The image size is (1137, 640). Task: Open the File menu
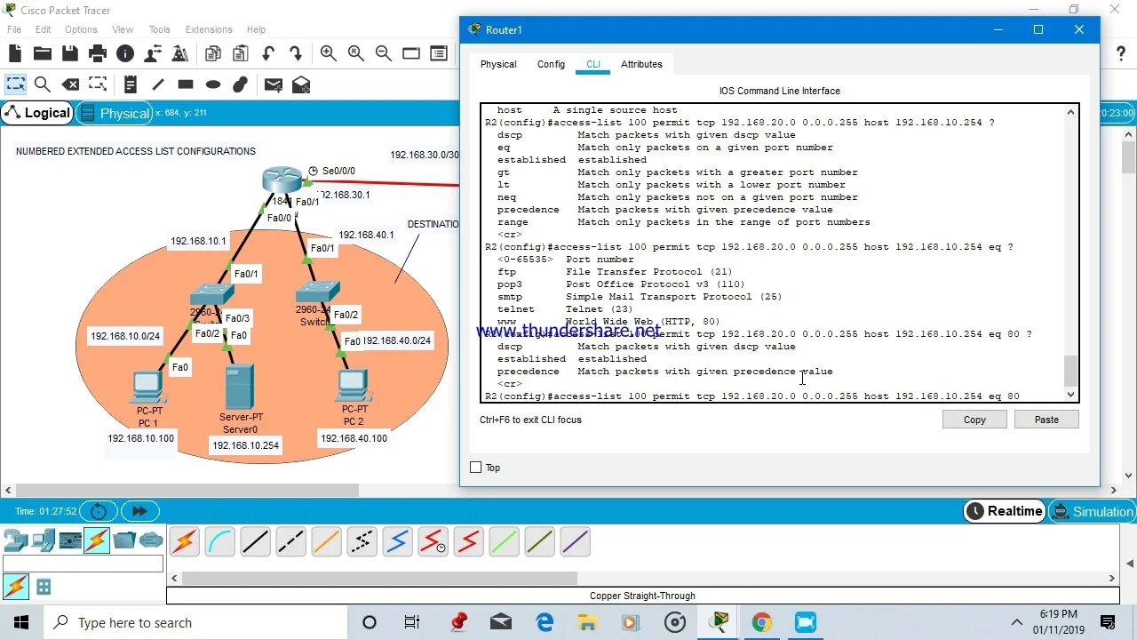tap(14, 29)
